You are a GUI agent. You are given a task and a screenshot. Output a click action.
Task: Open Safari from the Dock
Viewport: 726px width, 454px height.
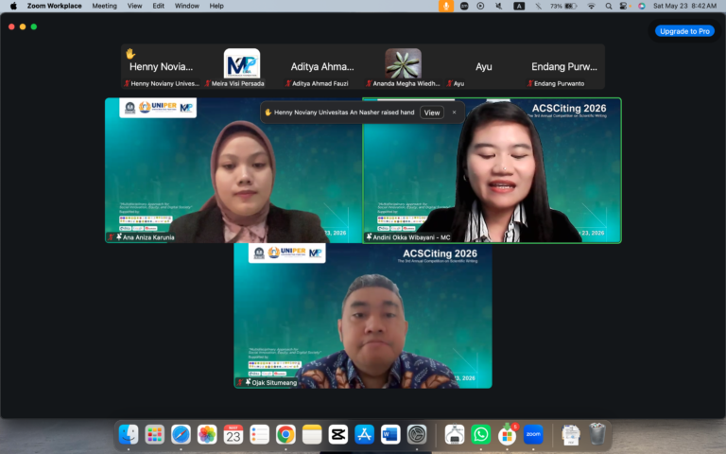(x=181, y=434)
